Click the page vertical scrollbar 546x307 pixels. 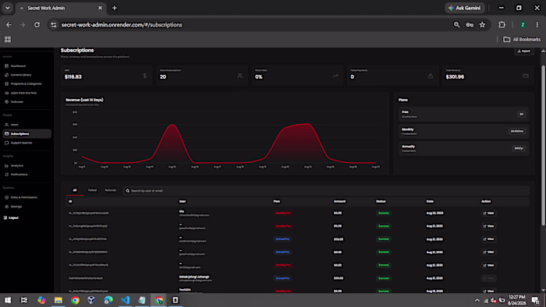point(543,145)
